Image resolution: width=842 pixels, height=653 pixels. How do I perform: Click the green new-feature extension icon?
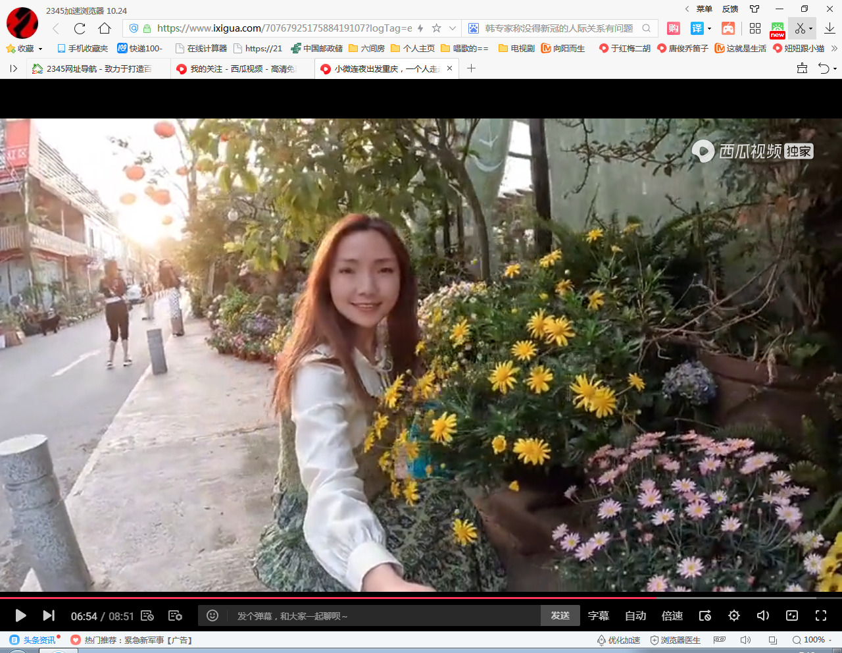pyautogui.click(x=778, y=29)
